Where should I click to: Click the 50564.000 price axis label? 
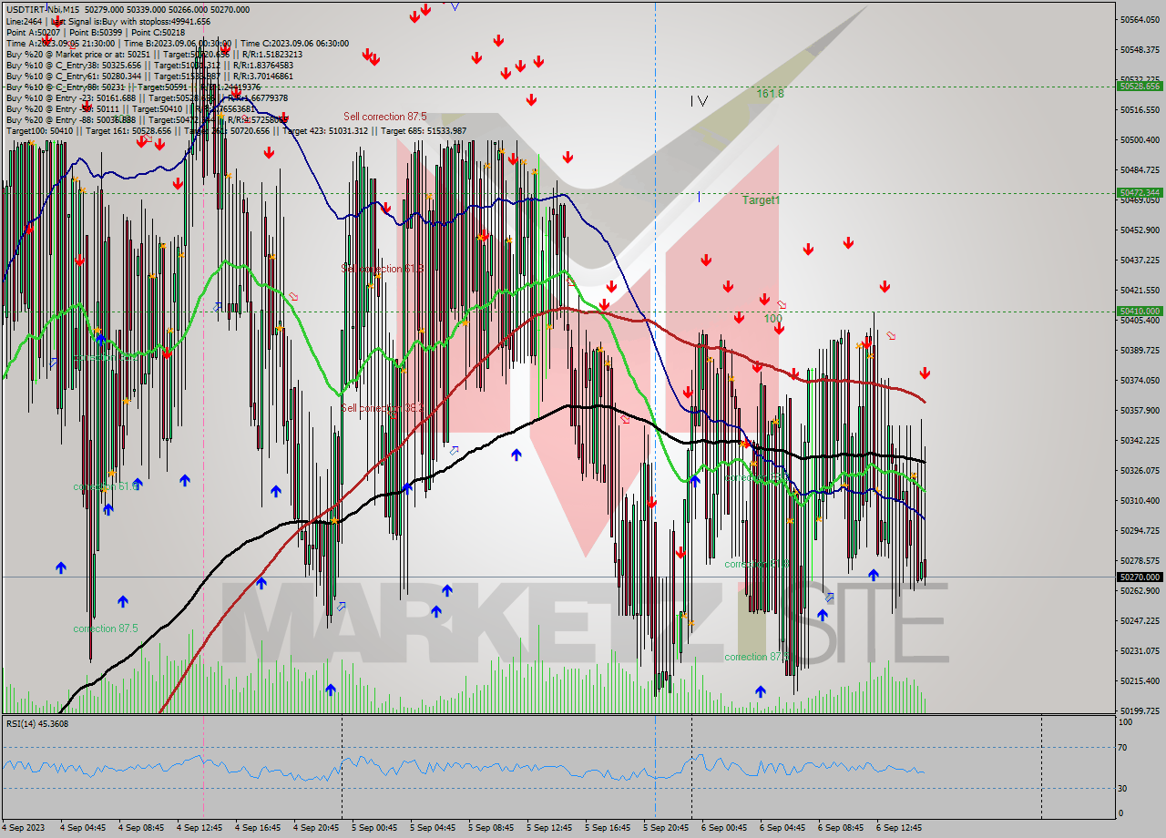(1140, 19)
